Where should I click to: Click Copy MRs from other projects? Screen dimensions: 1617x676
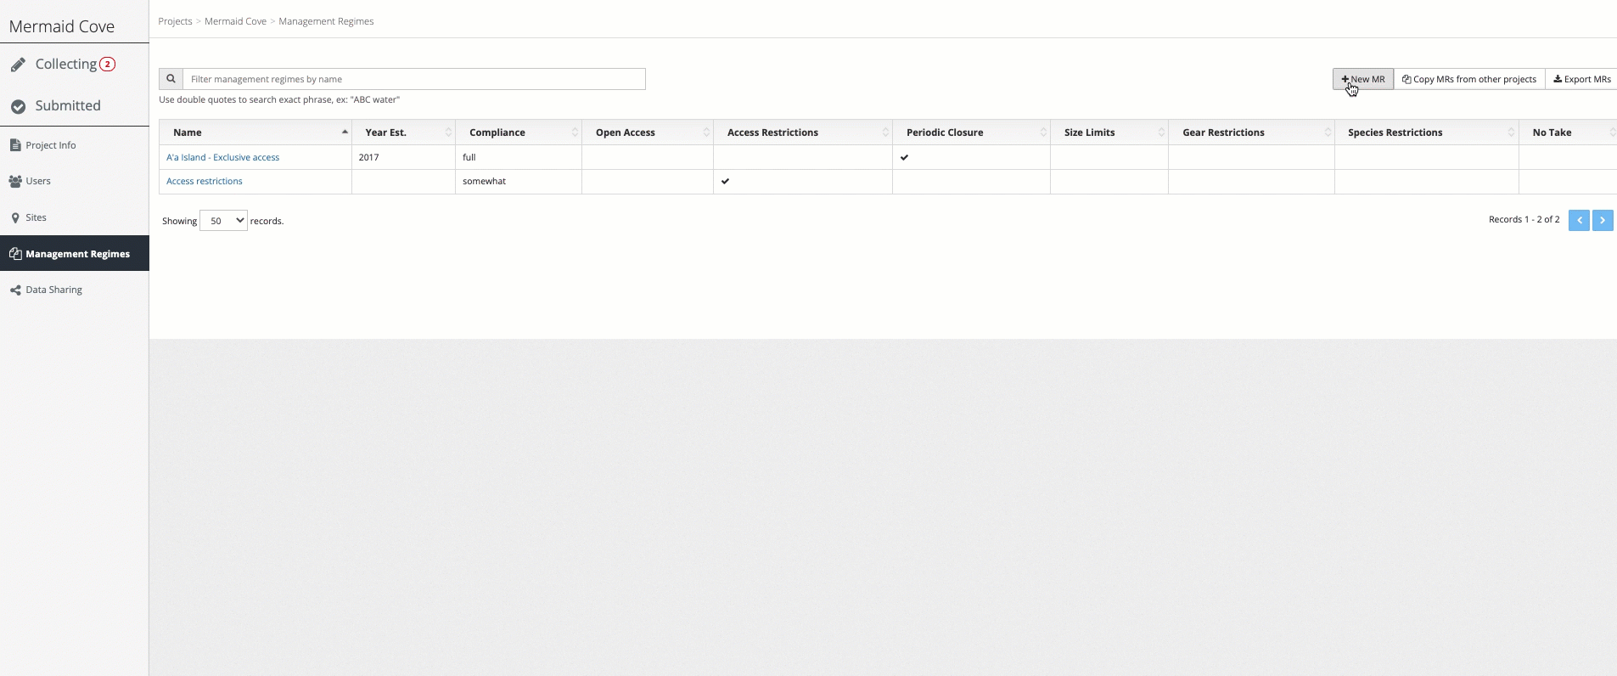(1469, 79)
